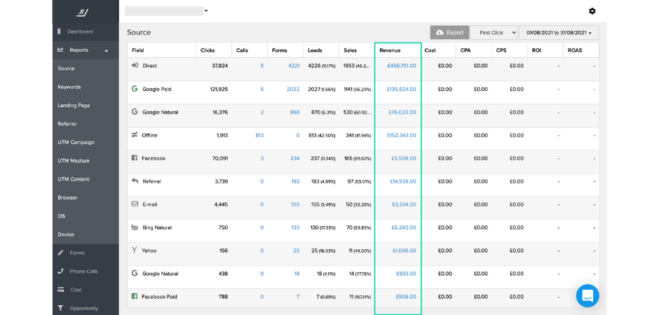Image resolution: width=659 pixels, height=315 pixels.
Task: Open the First Click attribution dropdown
Action: (494, 32)
